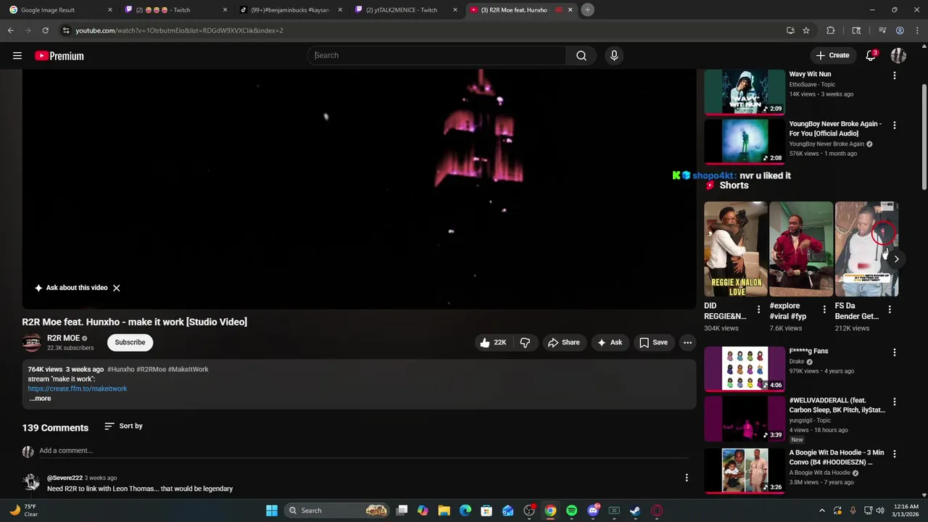
Task: Open Steam from the taskbar
Action: (635, 510)
